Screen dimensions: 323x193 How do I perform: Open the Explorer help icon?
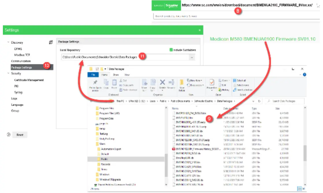(305, 74)
